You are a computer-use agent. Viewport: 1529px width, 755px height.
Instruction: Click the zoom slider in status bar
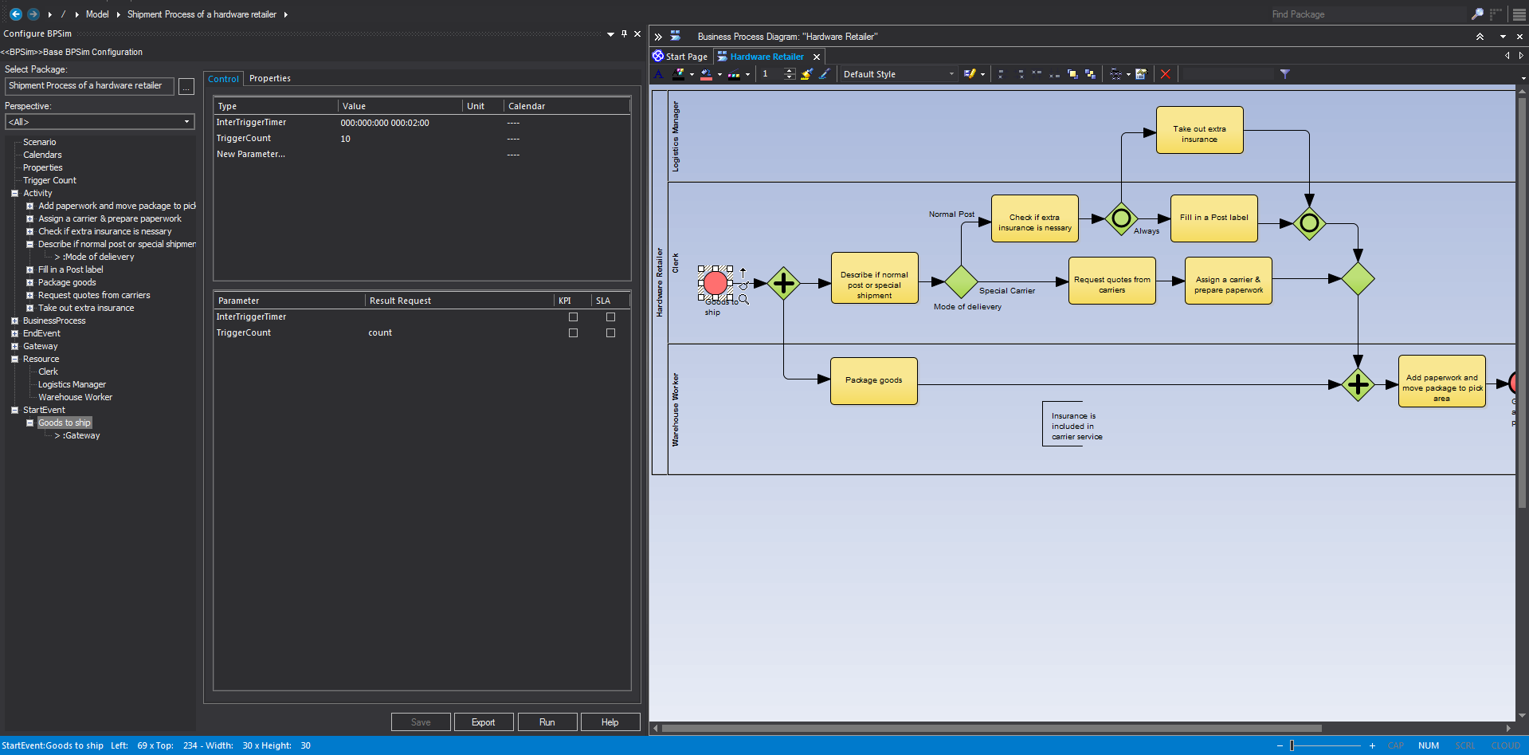click(1292, 746)
